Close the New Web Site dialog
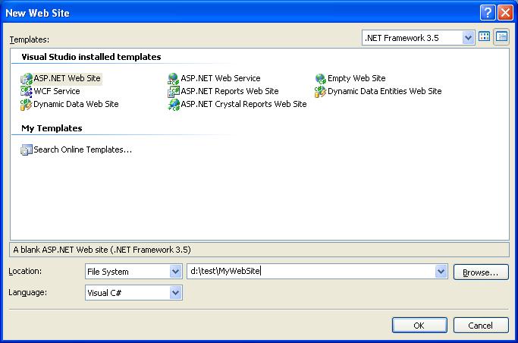This screenshot has width=518, height=343. (x=505, y=13)
